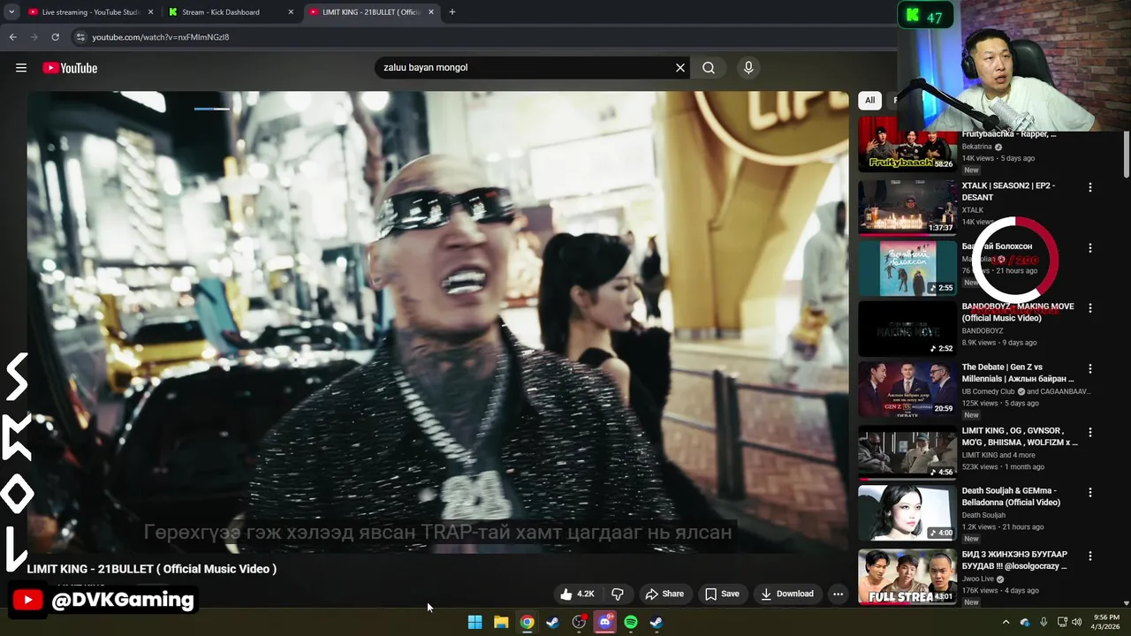
Task: Open options menu for The Debate video
Action: point(1090,368)
